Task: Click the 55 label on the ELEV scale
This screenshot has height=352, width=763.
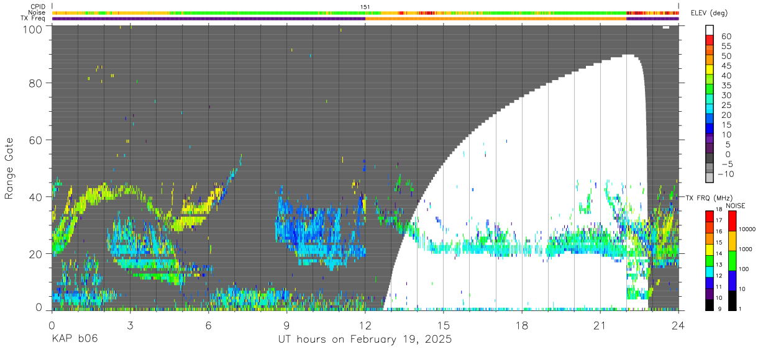Action: tap(725, 46)
